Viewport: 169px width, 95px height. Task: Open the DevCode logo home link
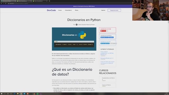click(51, 10)
